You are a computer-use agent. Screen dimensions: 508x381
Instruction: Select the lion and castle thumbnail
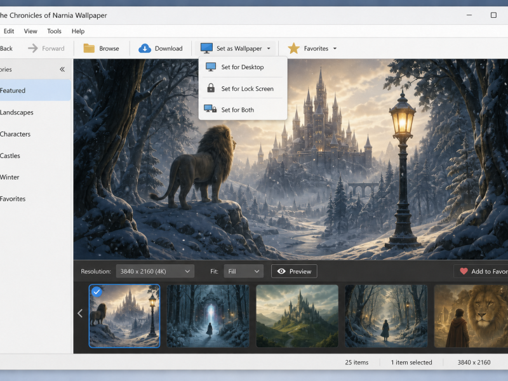124,316
